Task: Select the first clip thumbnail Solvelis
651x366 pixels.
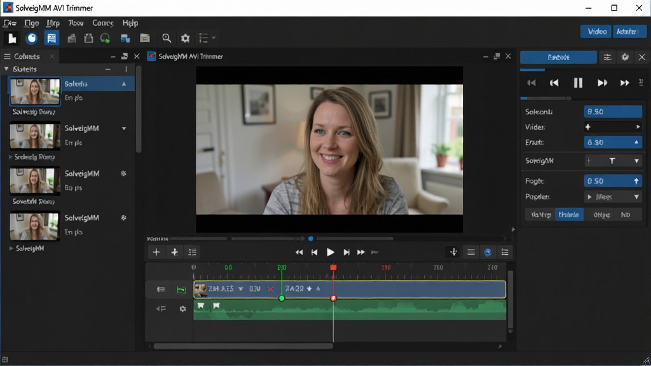Action: (x=35, y=91)
